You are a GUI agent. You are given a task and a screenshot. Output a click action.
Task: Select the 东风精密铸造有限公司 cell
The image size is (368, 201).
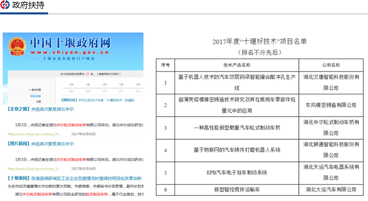(331, 105)
